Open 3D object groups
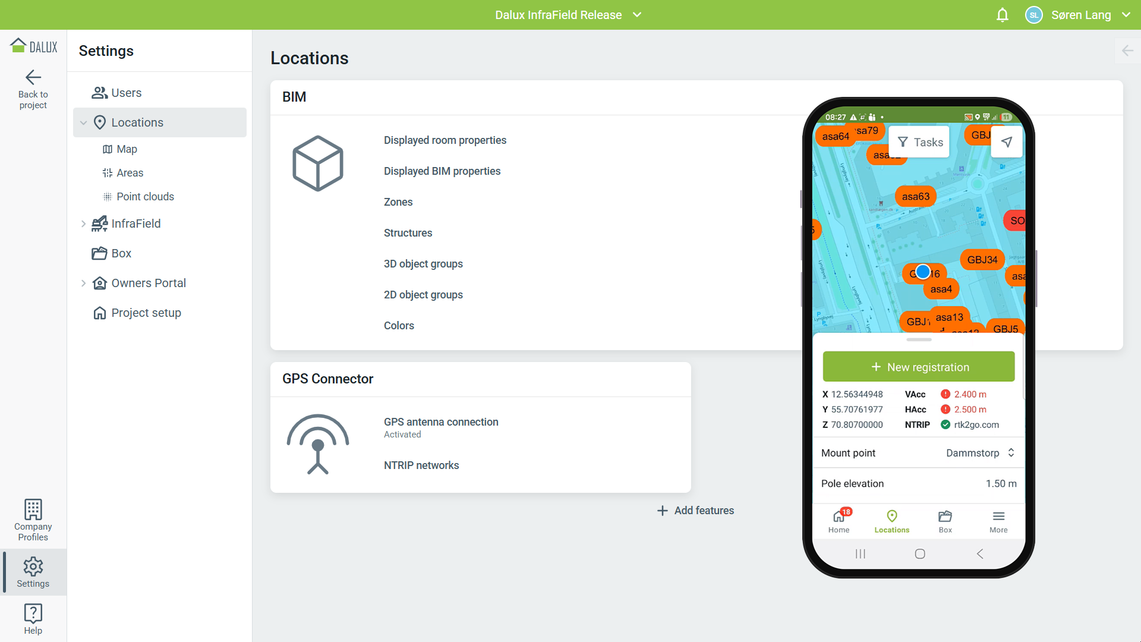This screenshot has height=642, width=1141. click(x=423, y=264)
